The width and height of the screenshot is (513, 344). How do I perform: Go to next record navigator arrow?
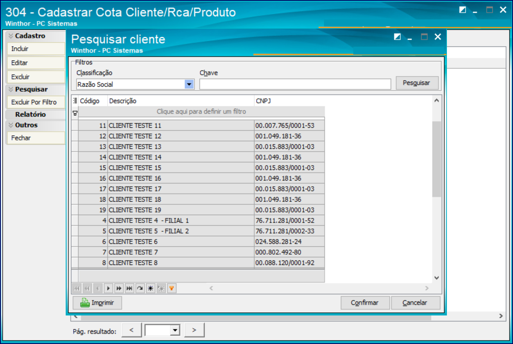click(x=108, y=288)
